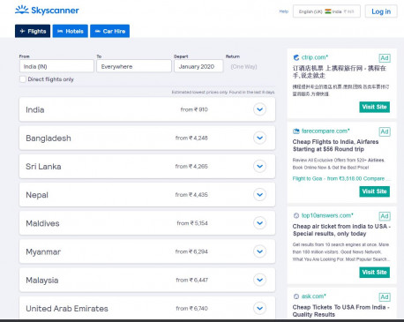Switch to the Car Hire tab

[110, 31]
